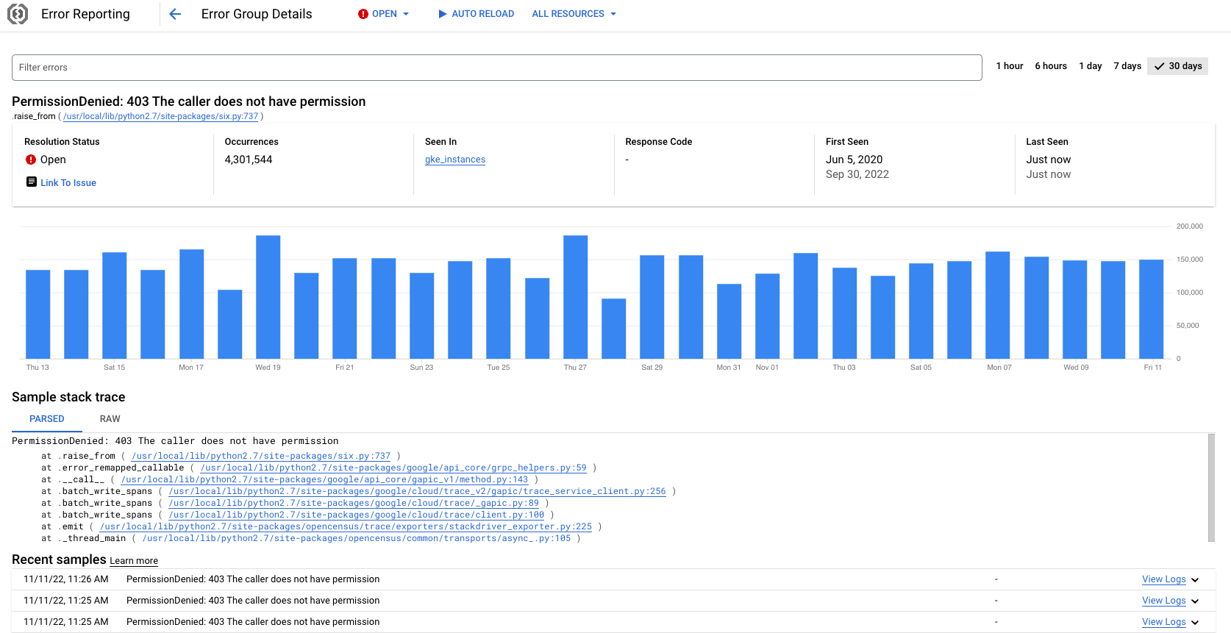Expand the 11:26 AM sample row chevron
1231x633 pixels.
[x=1195, y=580]
